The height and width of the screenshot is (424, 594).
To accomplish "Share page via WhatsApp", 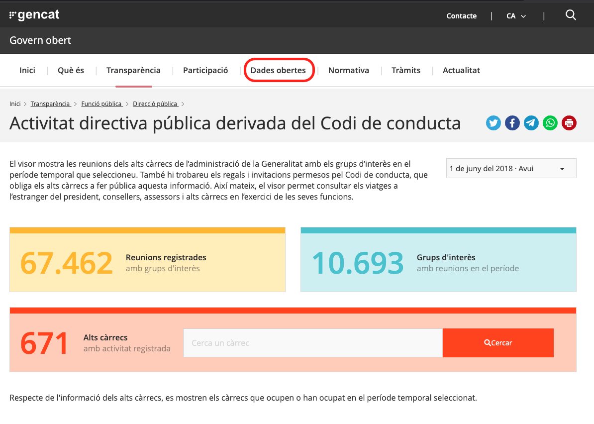I will point(550,123).
